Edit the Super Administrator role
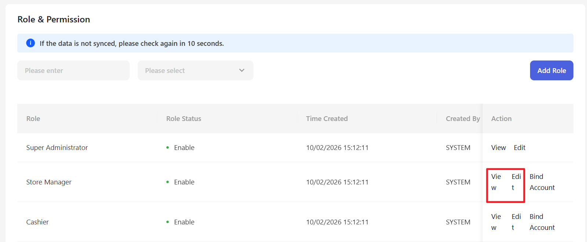Screen dimensions: 587x242 click(519, 147)
